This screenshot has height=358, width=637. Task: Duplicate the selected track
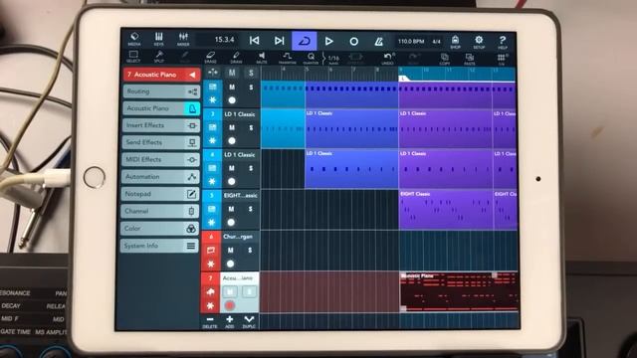tap(249, 322)
